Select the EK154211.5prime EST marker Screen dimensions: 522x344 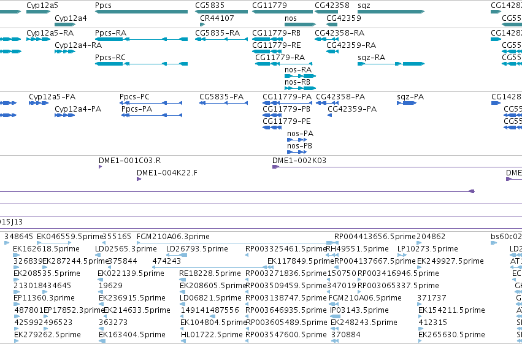coord(420,316)
